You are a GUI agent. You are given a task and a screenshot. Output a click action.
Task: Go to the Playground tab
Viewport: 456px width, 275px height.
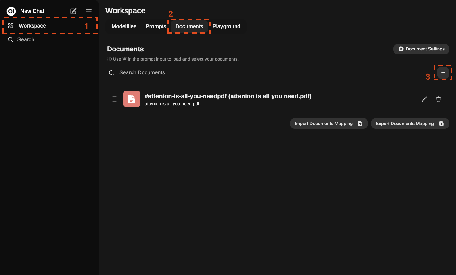click(x=226, y=26)
